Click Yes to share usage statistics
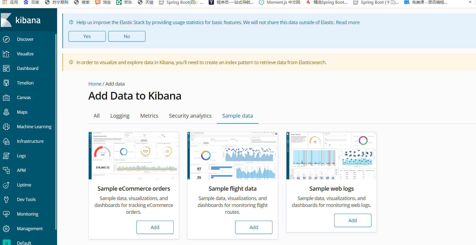Viewport: 476px width, 245px height. pos(87,36)
